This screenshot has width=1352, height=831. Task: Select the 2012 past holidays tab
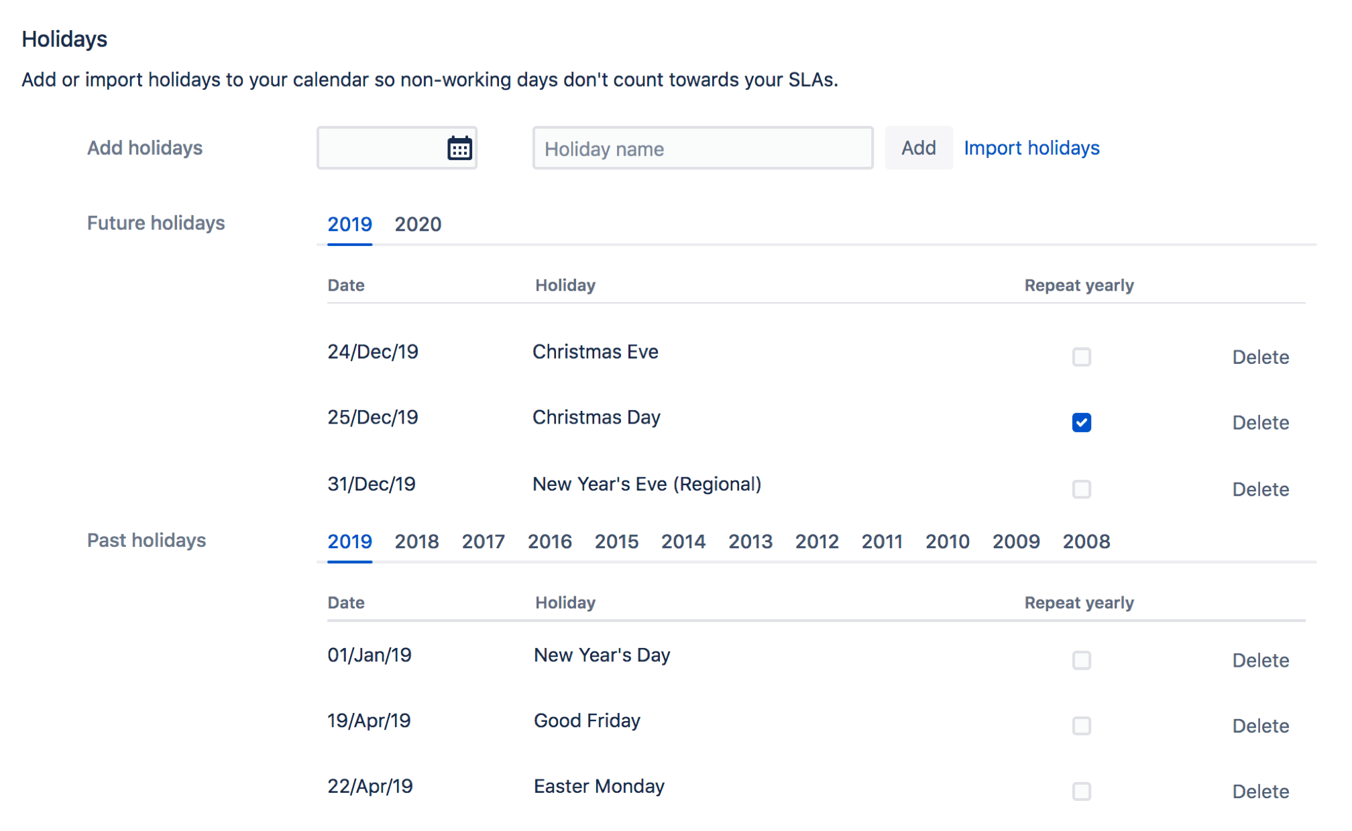[x=817, y=541]
